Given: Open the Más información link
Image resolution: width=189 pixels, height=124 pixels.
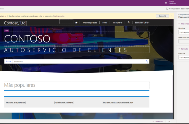Looking at the screenshot, I should point(59,16).
